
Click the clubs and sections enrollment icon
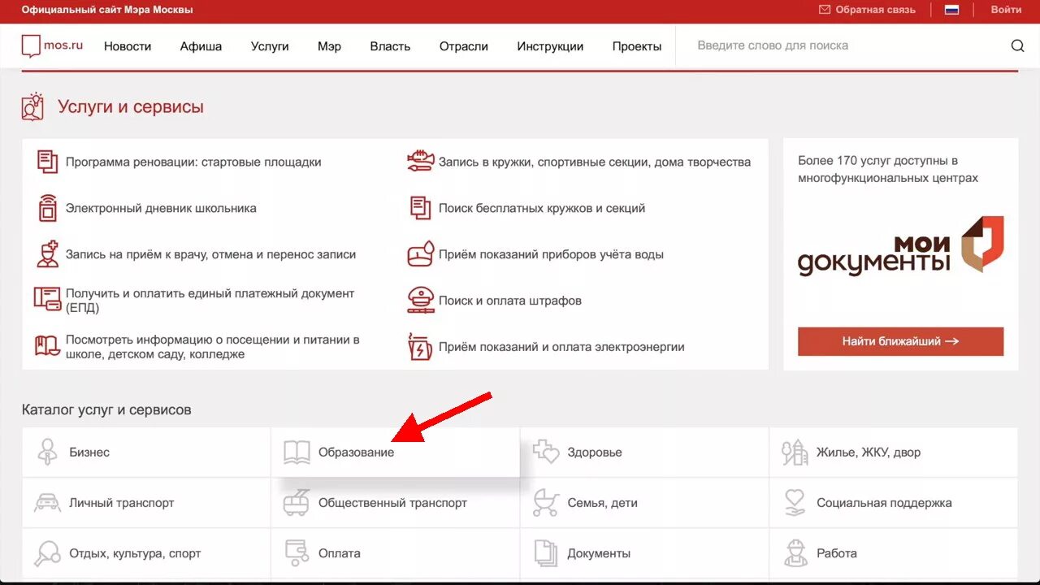[420, 161]
